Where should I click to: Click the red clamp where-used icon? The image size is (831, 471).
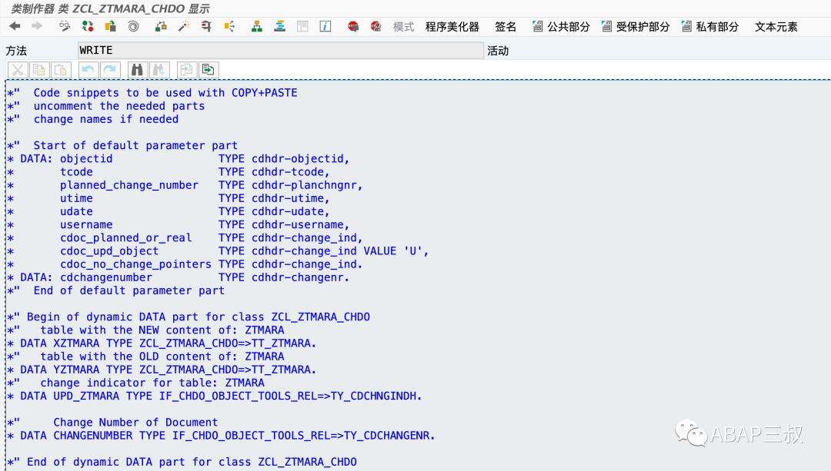[x=206, y=26]
